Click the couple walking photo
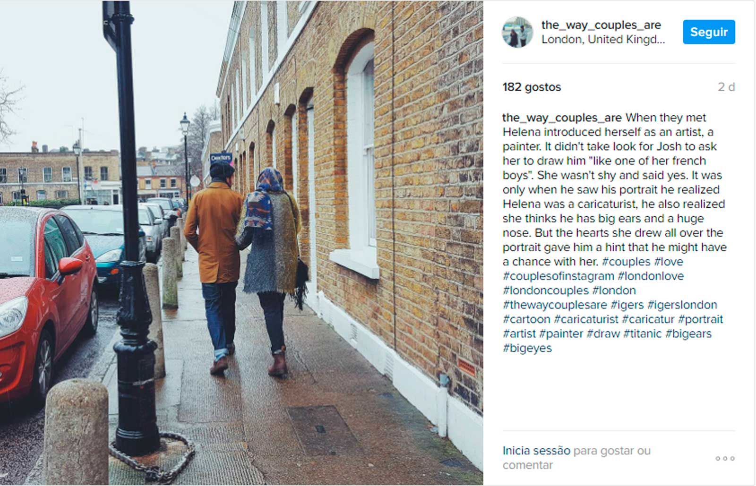 [241, 243]
